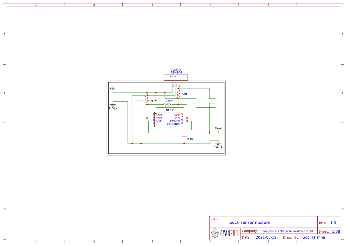This screenshot has height=246, width=347.
Task: Select the RTIG pin 2 label
Action: click(x=159, y=118)
